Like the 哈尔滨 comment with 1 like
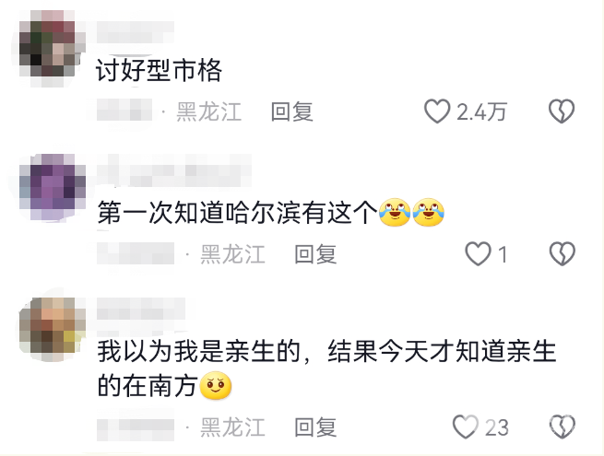This screenshot has height=456, width=604. point(478,254)
